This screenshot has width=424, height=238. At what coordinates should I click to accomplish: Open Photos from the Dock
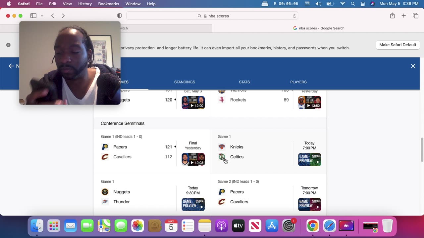[137, 226]
